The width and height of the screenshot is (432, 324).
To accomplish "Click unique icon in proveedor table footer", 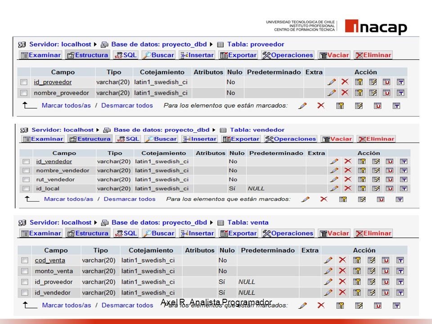I will (378, 106).
